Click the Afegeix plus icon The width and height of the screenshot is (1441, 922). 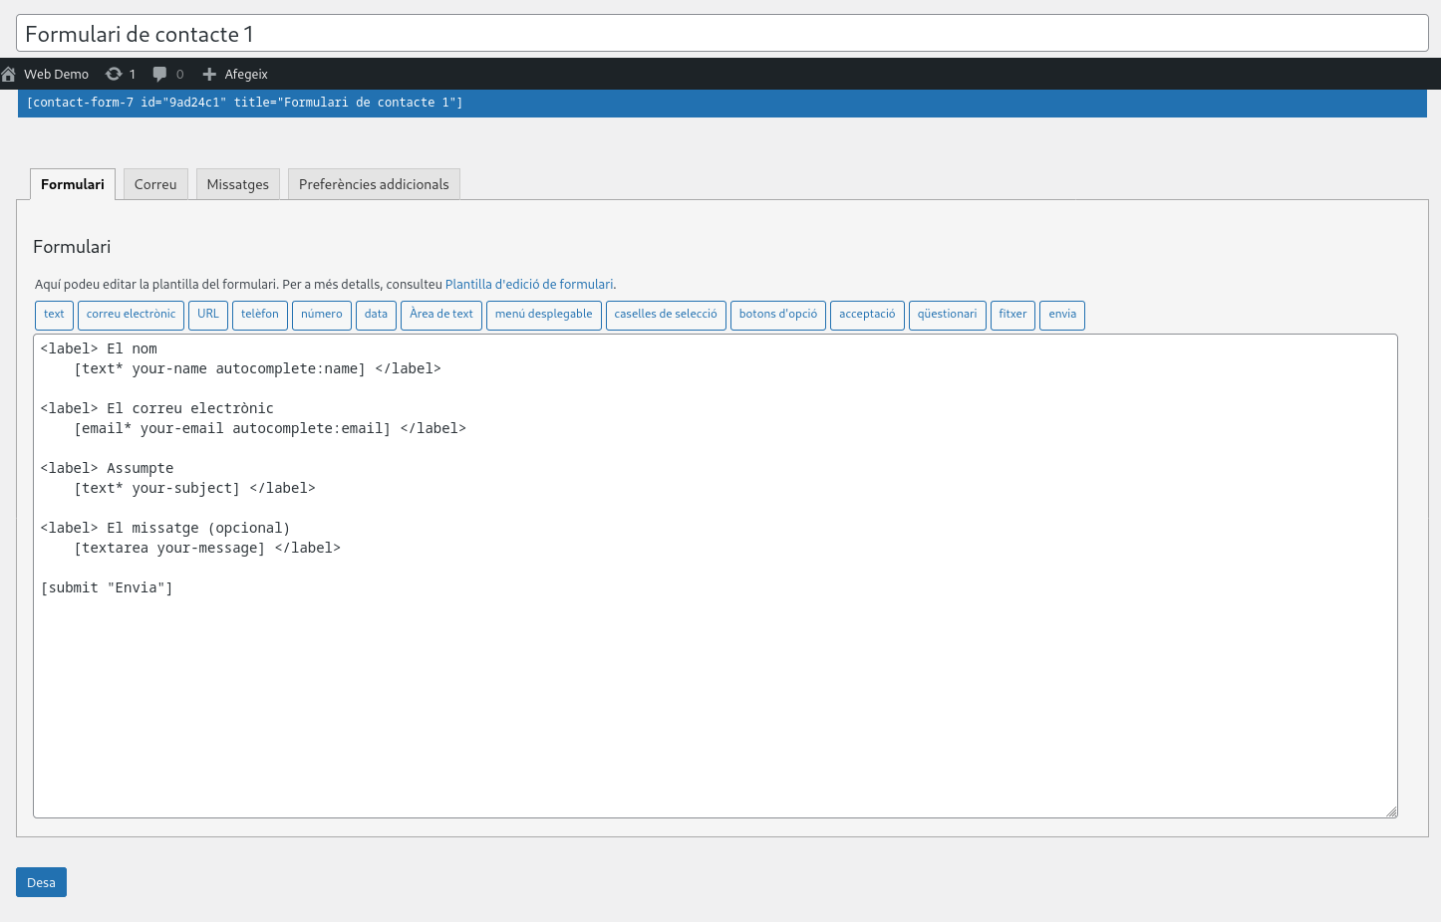pyautogui.click(x=209, y=75)
